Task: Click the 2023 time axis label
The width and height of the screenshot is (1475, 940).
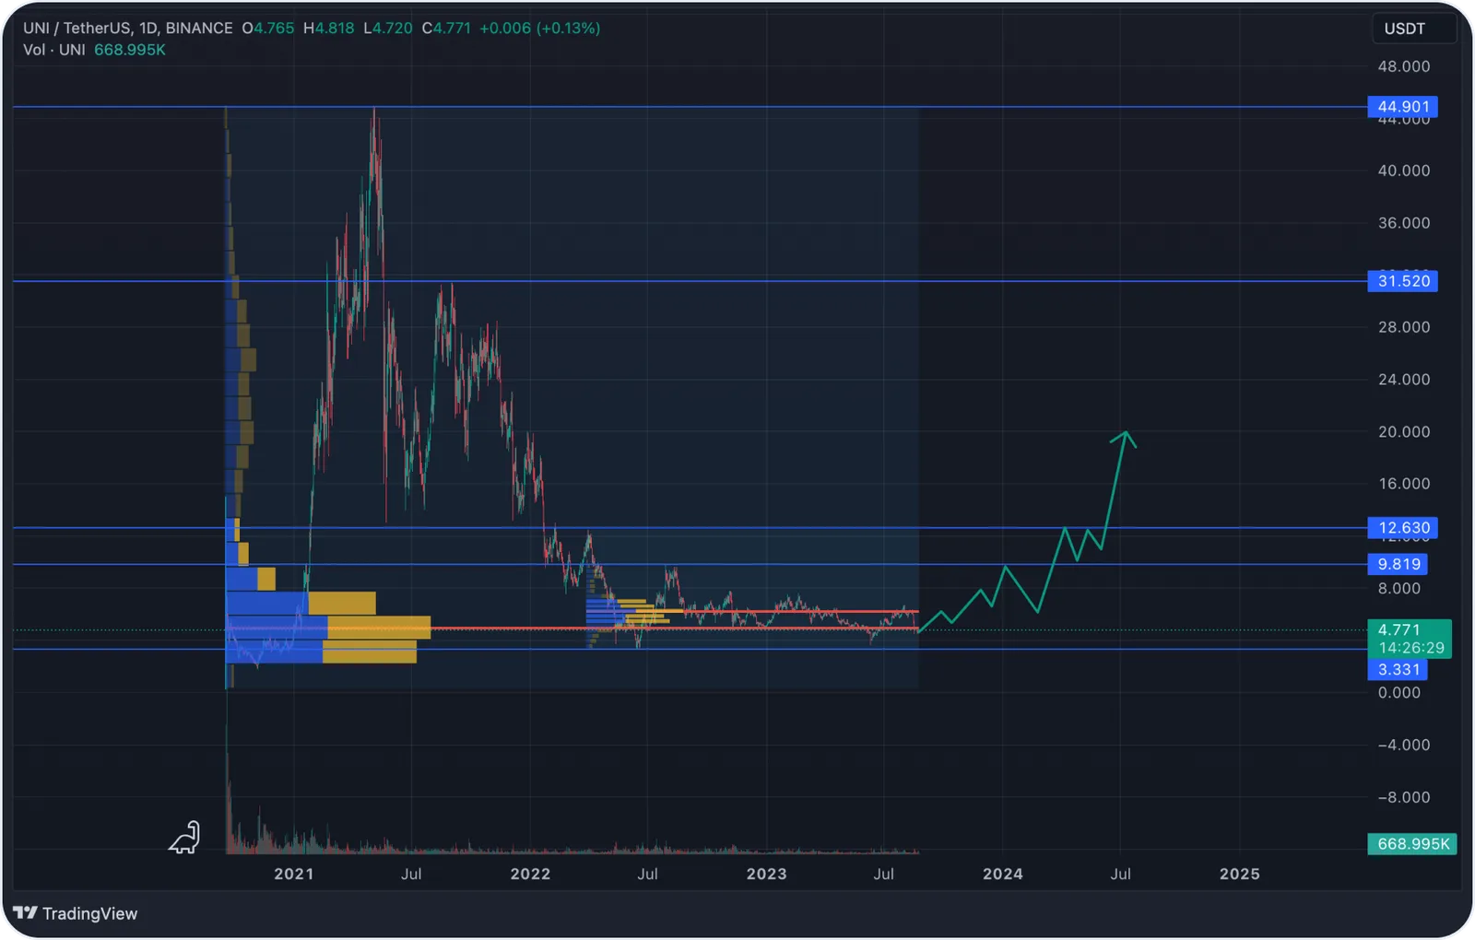Action: (x=767, y=874)
